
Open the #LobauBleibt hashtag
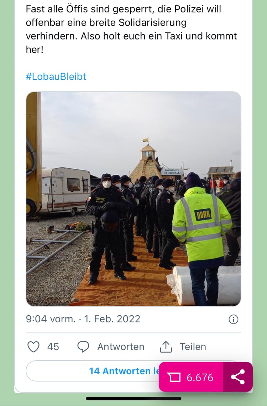pyautogui.click(x=56, y=77)
